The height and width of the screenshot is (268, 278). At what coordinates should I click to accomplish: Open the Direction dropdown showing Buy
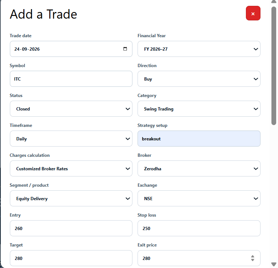pos(199,79)
